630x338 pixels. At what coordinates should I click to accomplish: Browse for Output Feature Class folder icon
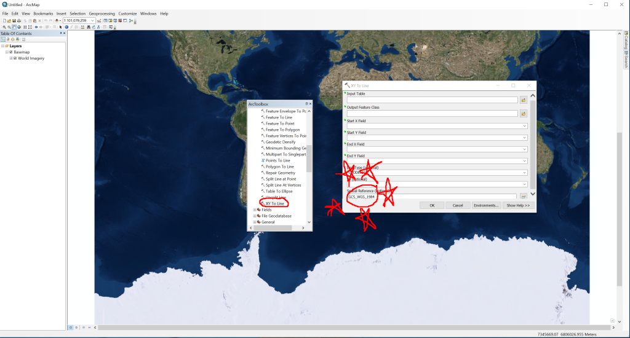(523, 114)
